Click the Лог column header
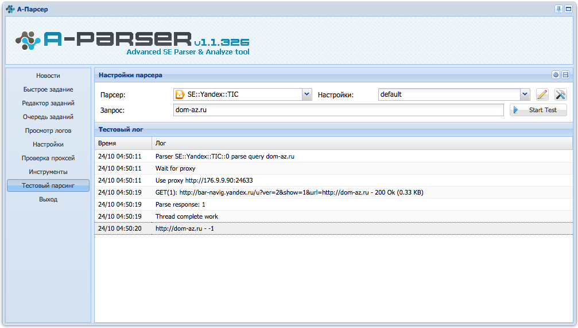 point(362,143)
